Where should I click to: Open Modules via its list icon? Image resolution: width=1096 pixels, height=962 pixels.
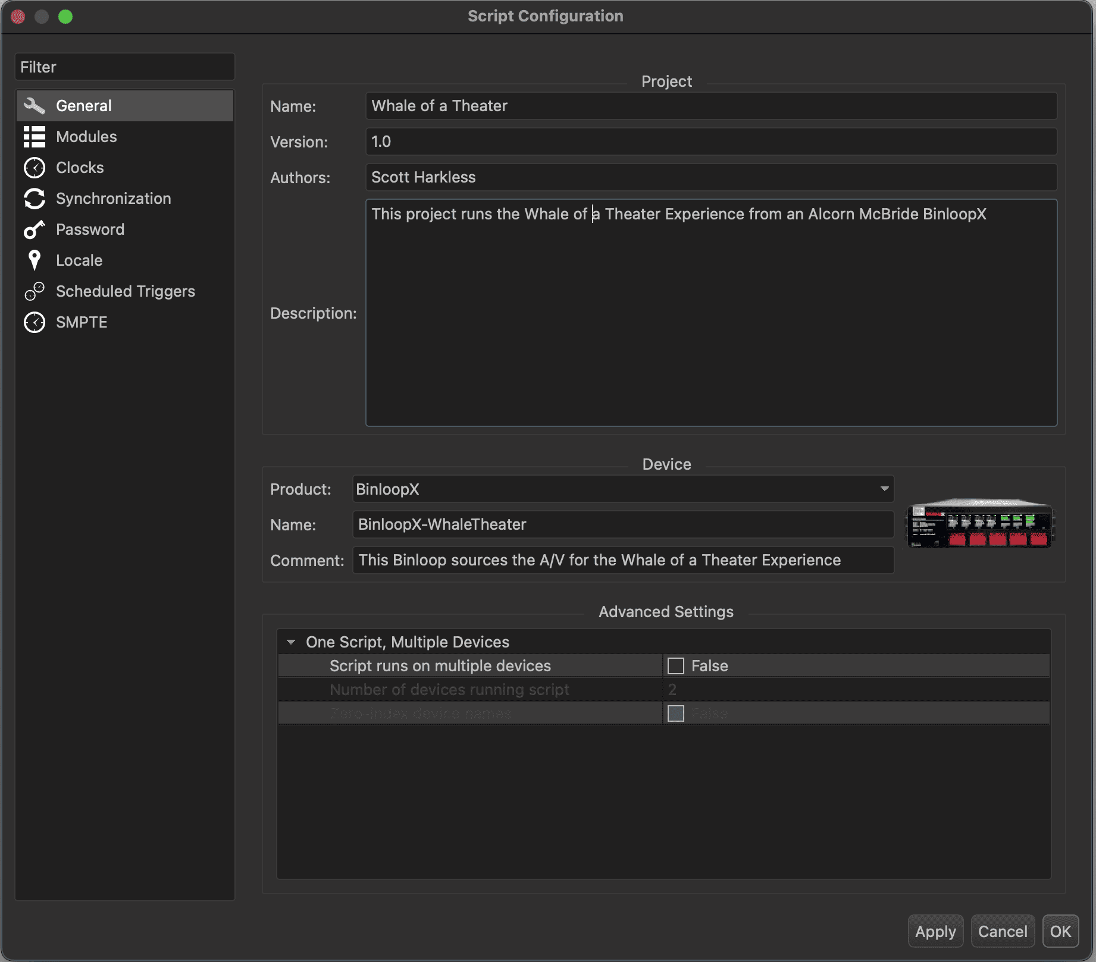tap(35, 137)
